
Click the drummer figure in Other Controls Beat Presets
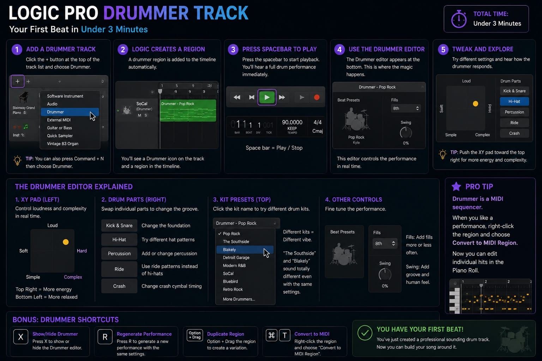(343, 254)
